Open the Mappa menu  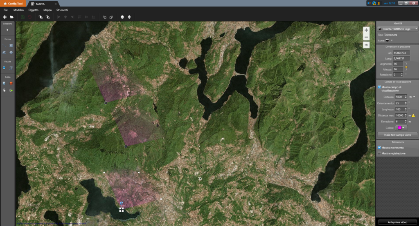47,10
